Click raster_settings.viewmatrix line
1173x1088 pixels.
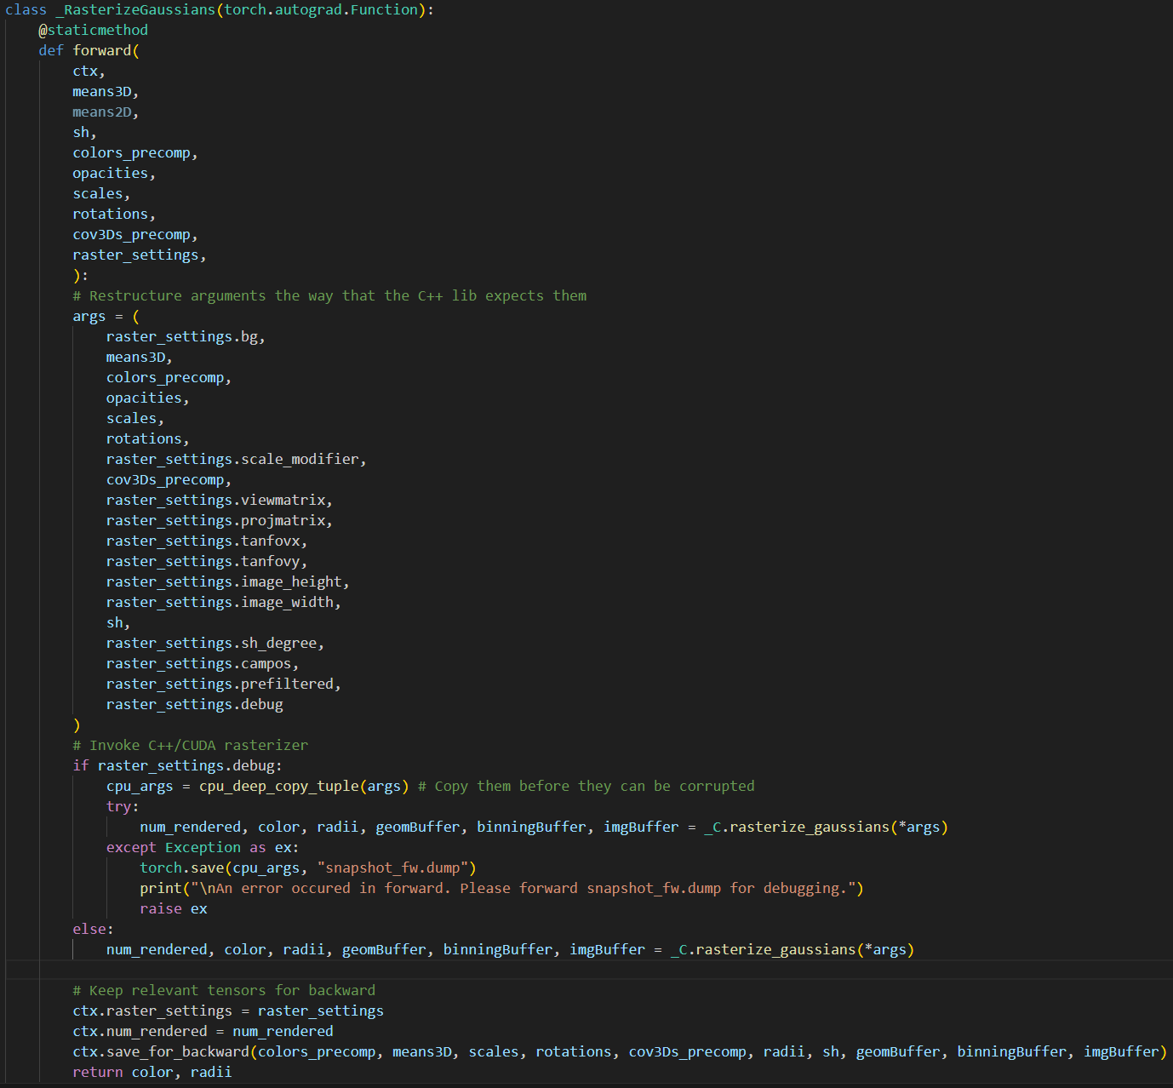220,501
